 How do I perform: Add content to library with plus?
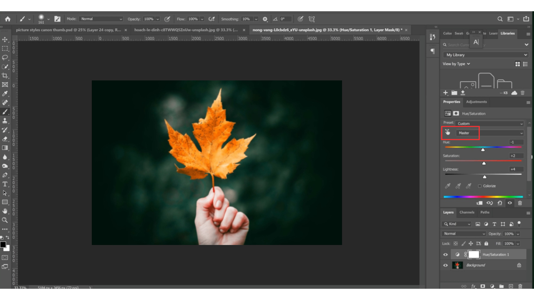tap(446, 92)
